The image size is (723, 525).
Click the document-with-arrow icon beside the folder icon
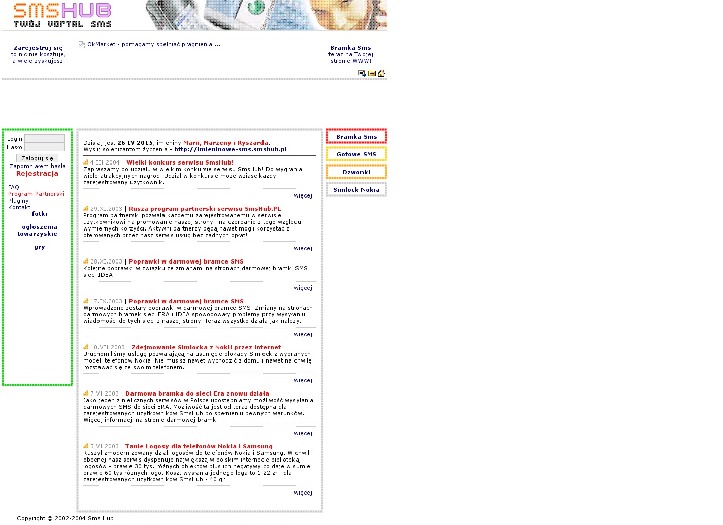pyautogui.click(x=362, y=73)
